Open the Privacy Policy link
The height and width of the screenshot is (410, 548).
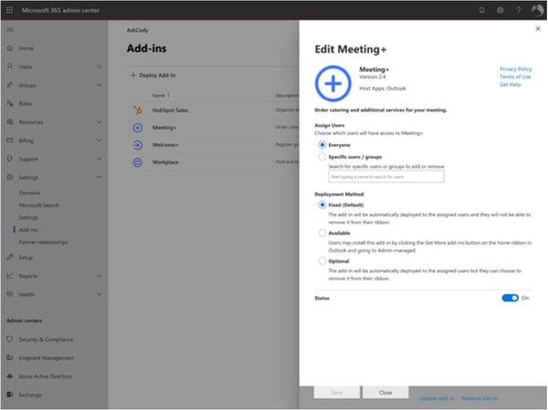515,68
